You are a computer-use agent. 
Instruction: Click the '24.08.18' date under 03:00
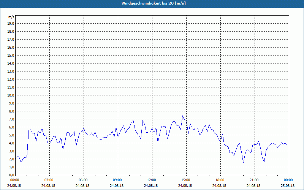[48, 186]
